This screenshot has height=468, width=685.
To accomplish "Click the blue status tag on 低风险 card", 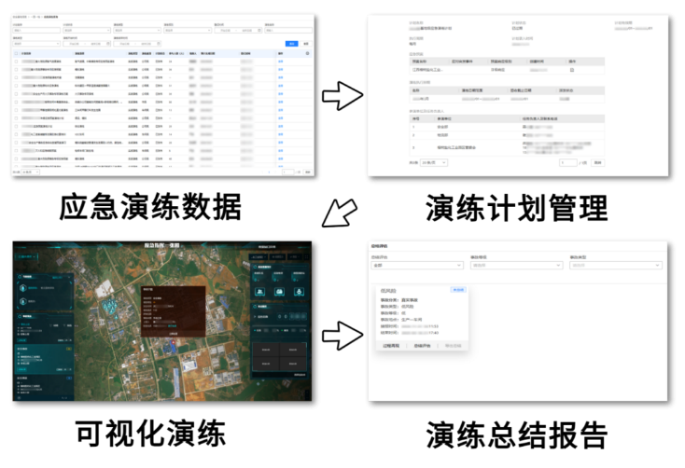I will tap(458, 290).
